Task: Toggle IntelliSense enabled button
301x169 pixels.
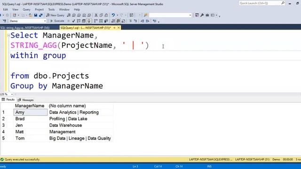Action: pyautogui.click(x=89, y=21)
